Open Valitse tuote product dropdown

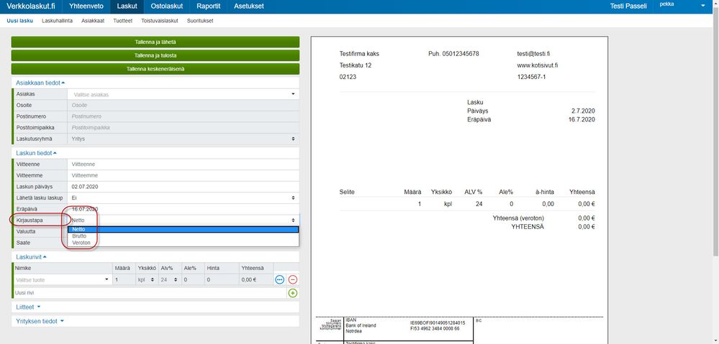[x=62, y=279]
